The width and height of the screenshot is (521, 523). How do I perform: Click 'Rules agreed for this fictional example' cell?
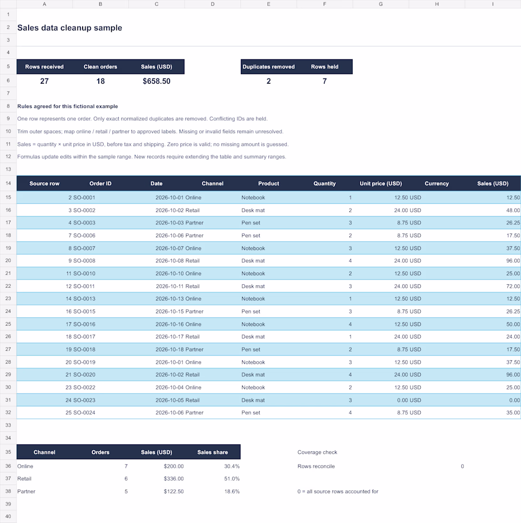[67, 106]
